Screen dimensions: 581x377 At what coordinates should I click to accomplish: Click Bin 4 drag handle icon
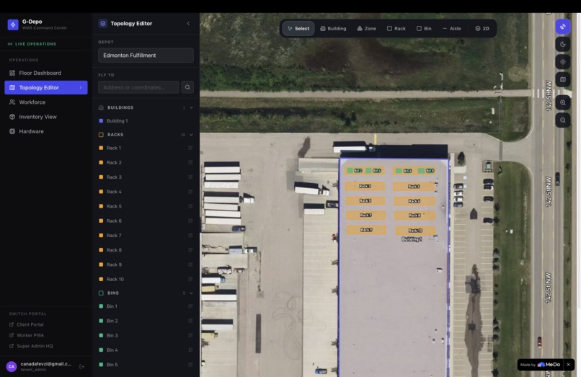[x=190, y=350]
